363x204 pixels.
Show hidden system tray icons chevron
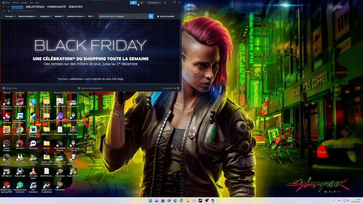(x=334, y=201)
